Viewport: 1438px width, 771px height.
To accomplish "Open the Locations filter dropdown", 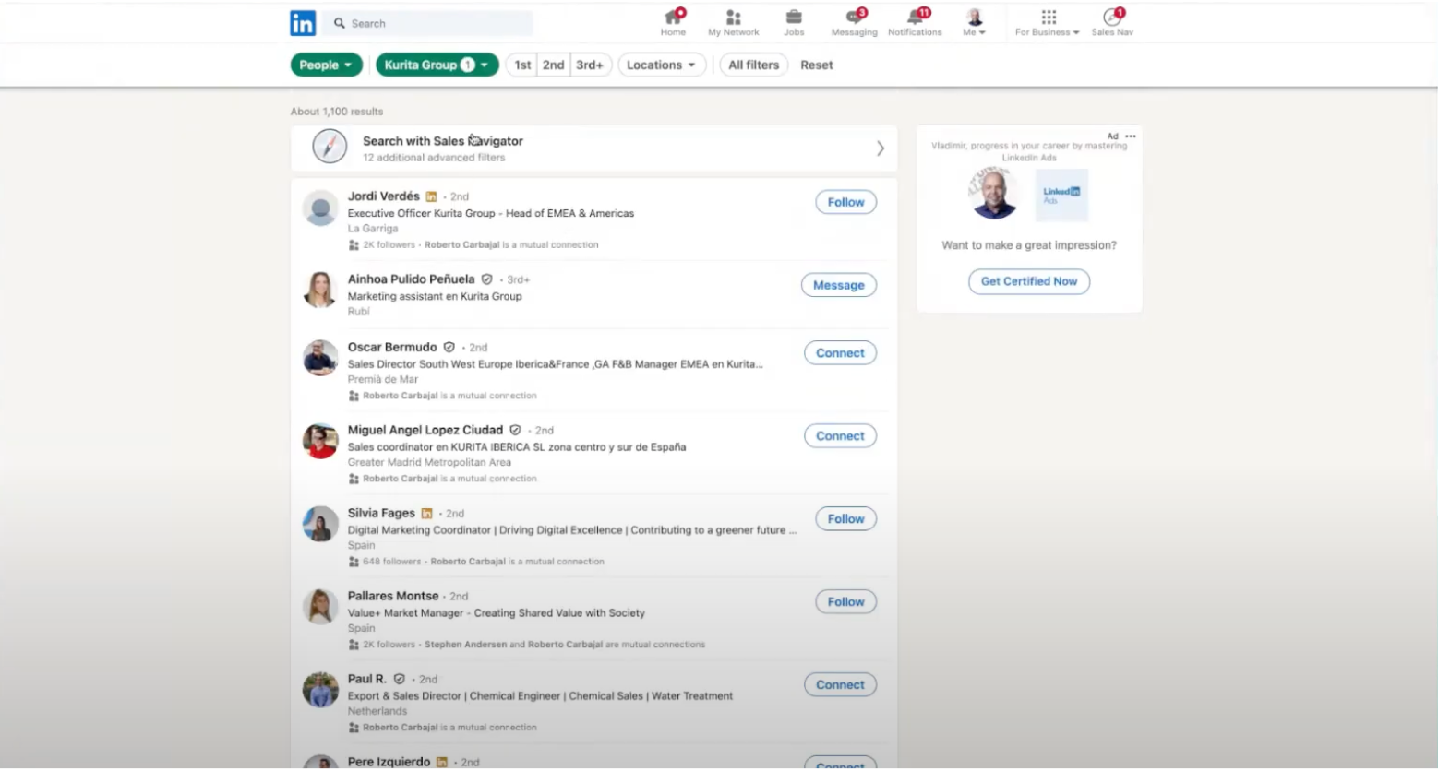I will (x=662, y=65).
